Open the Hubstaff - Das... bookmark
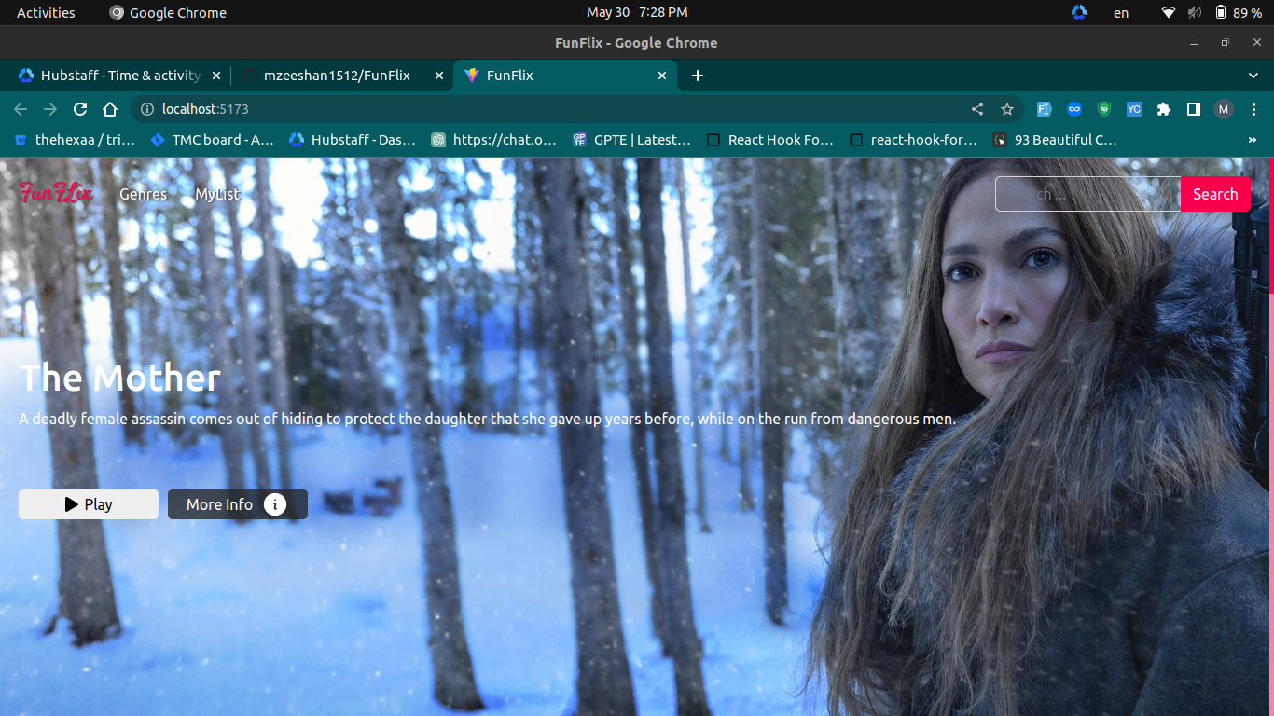 click(x=352, y=140)
